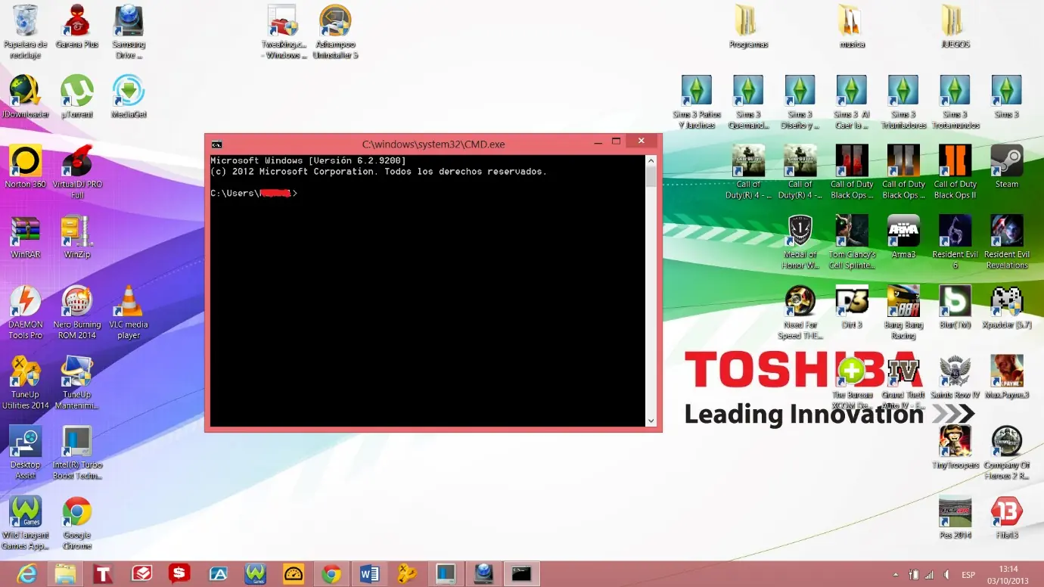Select the Pes 2014 desktop icon

955,519
